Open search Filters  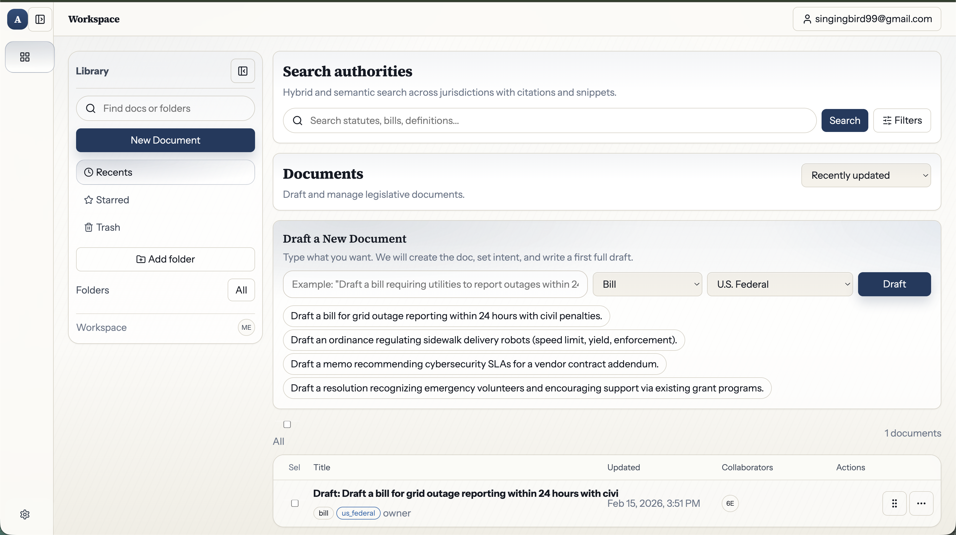(902, 121)
